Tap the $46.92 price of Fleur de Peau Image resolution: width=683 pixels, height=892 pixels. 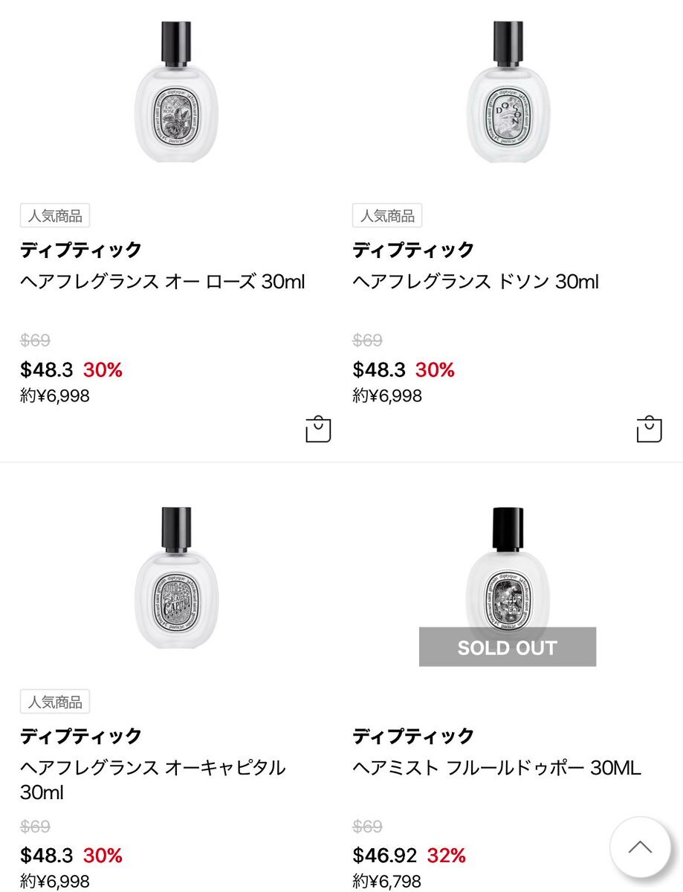(385, 856)
